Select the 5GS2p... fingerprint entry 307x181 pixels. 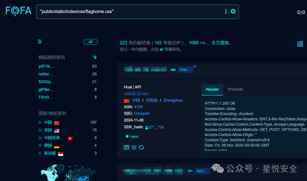coord(46,82)
